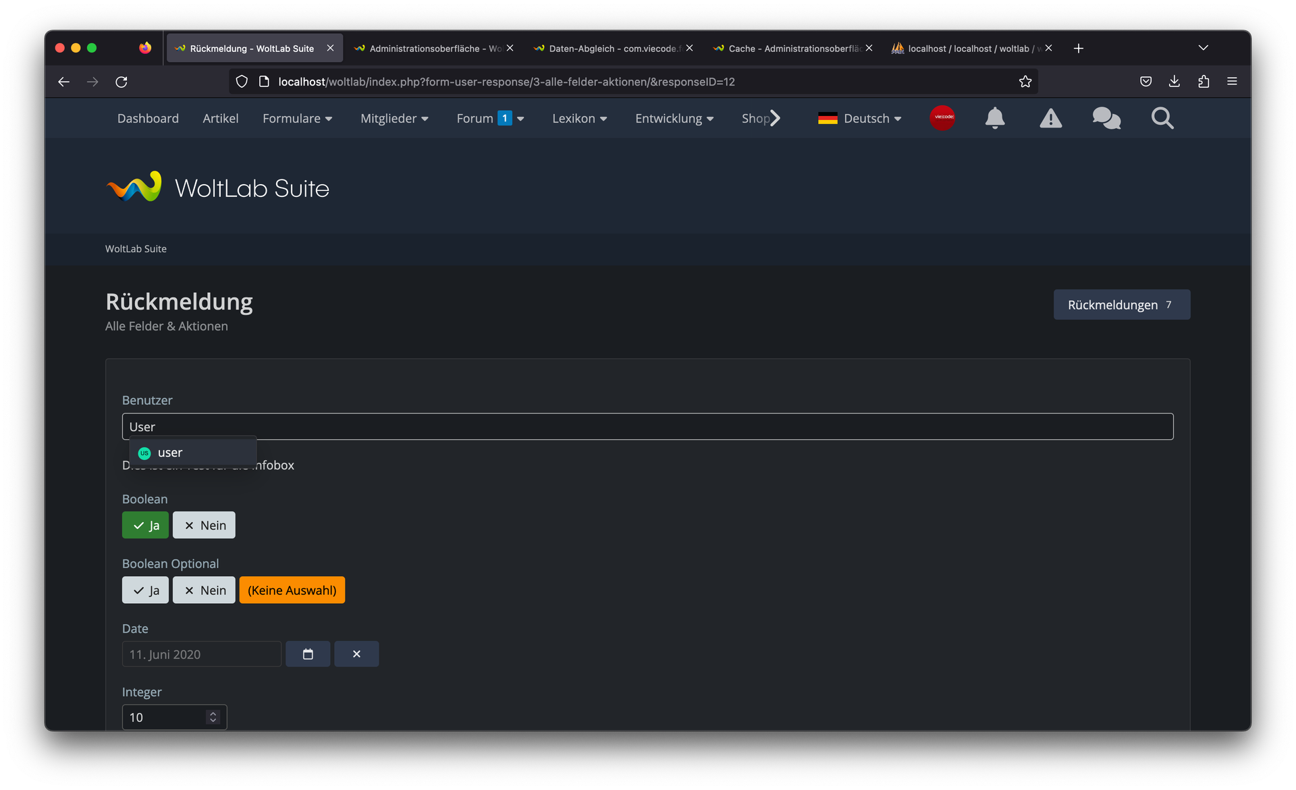Click the moderation warning triangle icon
Viewport: 1296px width, 790px height.
click(x=1050, y=119)
